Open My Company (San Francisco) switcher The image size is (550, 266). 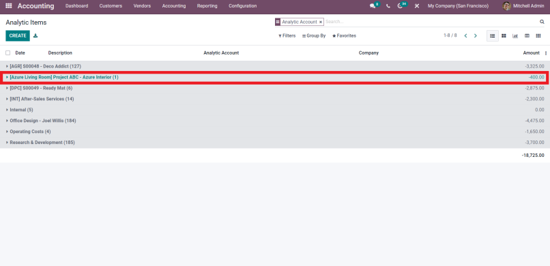pyautogui.click(x=458, y=6)
